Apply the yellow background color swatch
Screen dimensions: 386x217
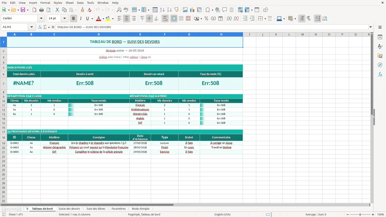(108, 19)
